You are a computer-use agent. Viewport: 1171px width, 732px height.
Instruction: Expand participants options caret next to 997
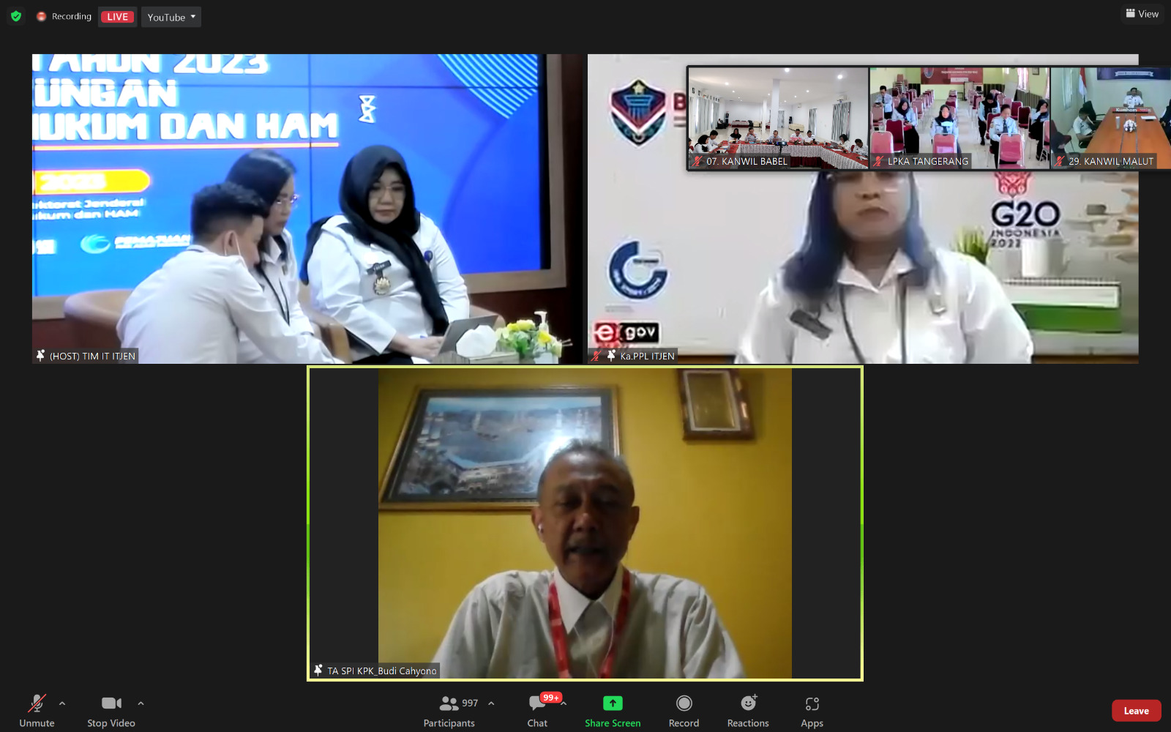click(491, 703)
